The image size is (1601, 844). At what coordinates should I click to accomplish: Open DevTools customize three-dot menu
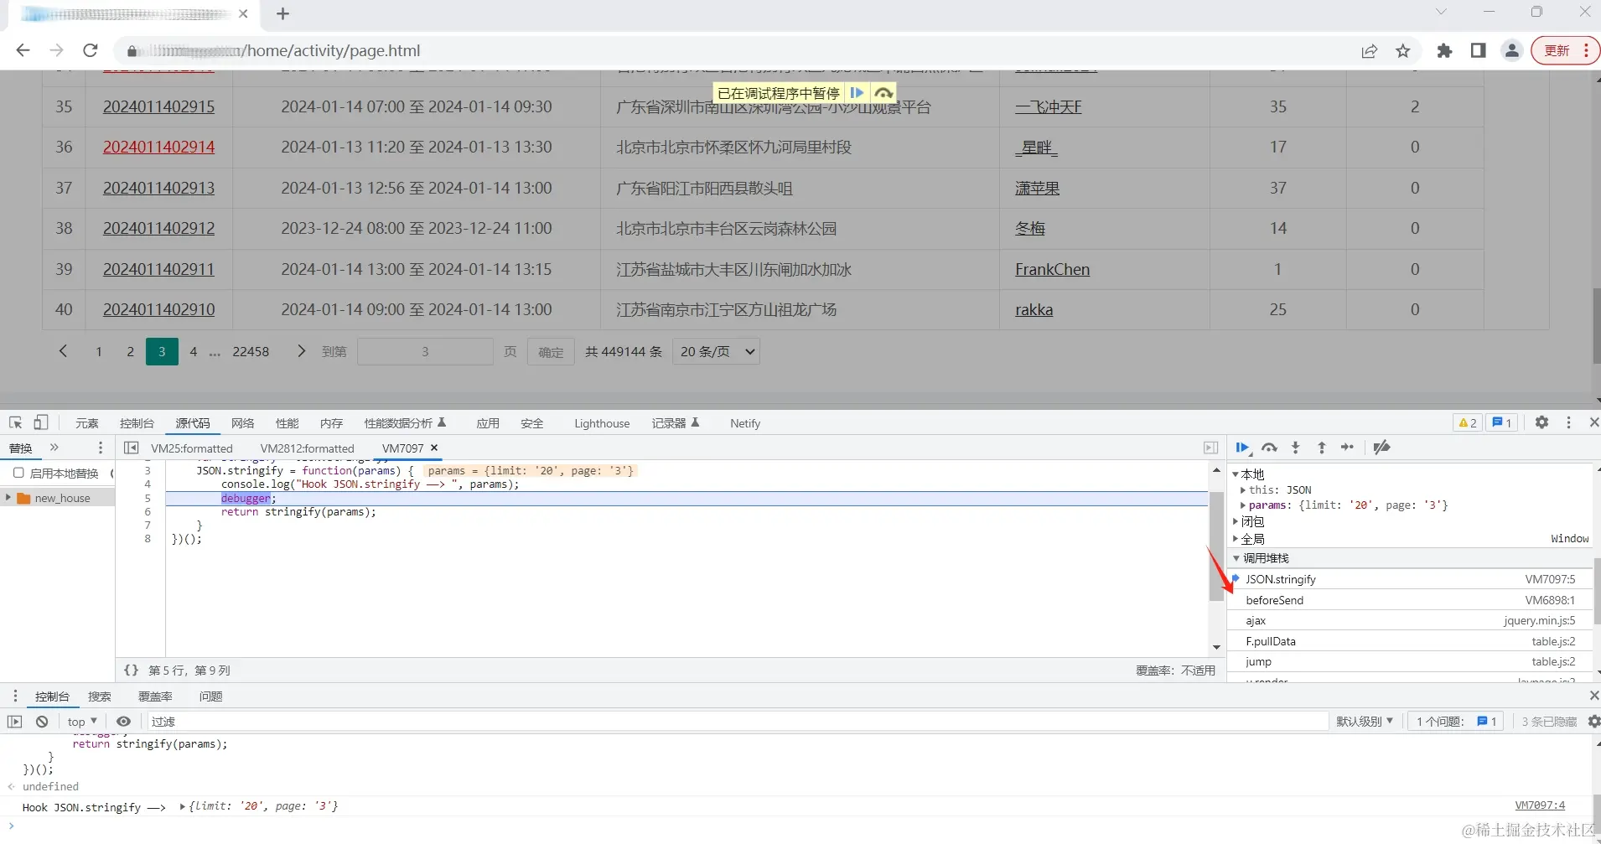(x=1568, y=422)
